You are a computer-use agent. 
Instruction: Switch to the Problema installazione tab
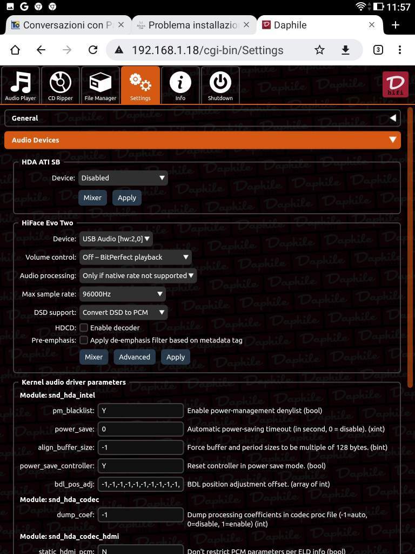(x=193, y=25)
